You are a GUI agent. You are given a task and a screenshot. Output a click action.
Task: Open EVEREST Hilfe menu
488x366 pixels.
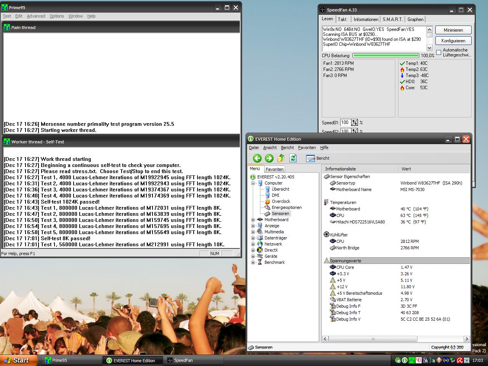click(x=324, y=148)
